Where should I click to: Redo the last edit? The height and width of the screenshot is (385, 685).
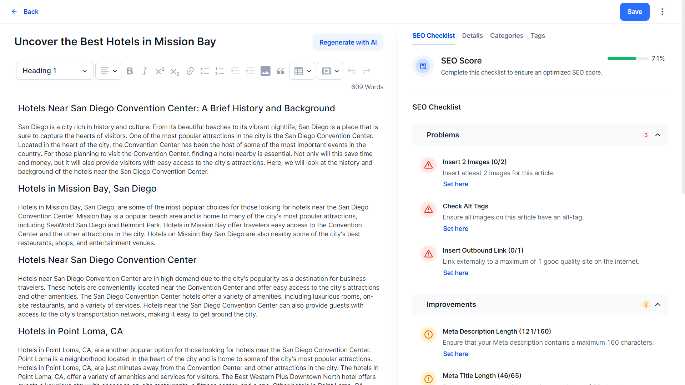[367, 71]
